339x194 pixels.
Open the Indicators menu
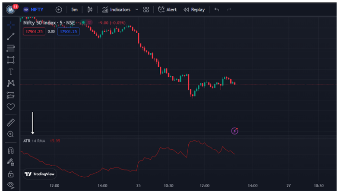pyautogui.click(x=116, y=9)
